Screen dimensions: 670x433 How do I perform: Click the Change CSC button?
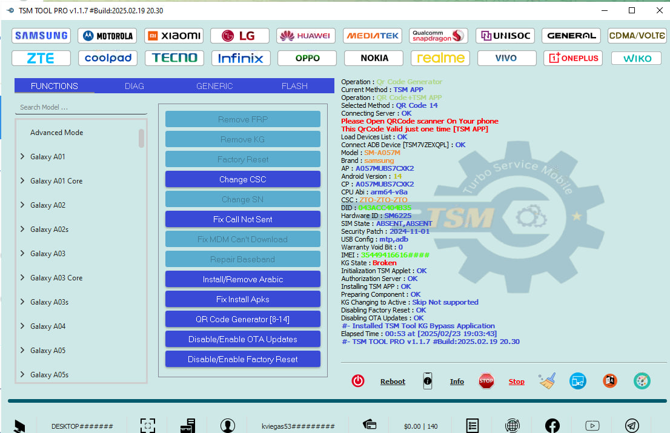[x=242, y=179]
